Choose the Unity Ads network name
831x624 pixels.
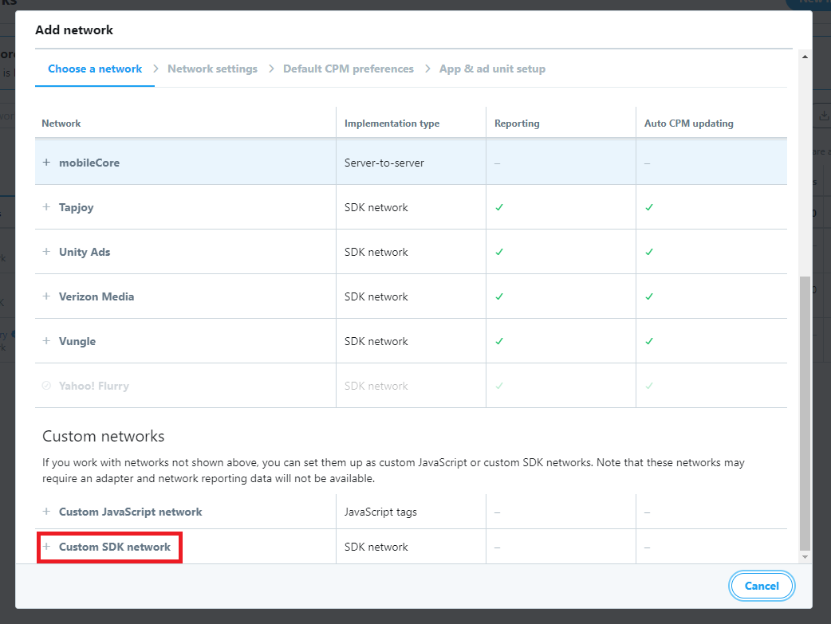pos(85,252)
